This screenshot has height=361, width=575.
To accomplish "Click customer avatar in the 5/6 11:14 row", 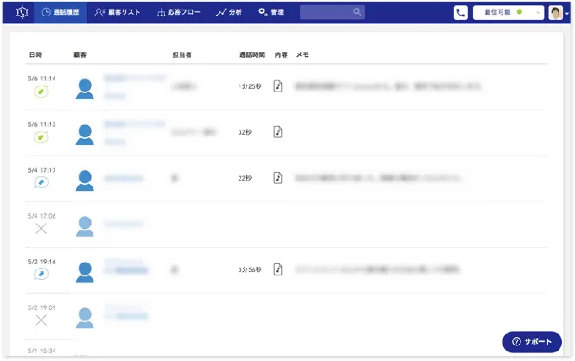I will tap(85, 89).
